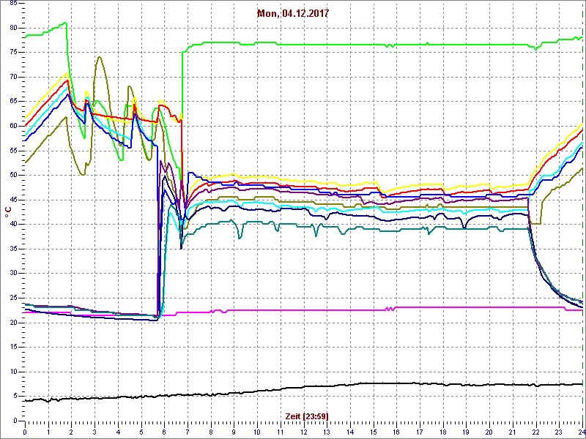Click the 'Zeit [23:59]' axis label
The image size is (586, 439).
point(306,416)
